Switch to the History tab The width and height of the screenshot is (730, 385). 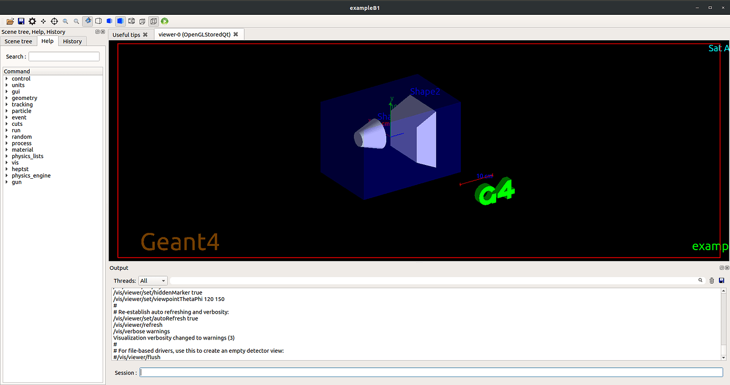coord(72,41)
